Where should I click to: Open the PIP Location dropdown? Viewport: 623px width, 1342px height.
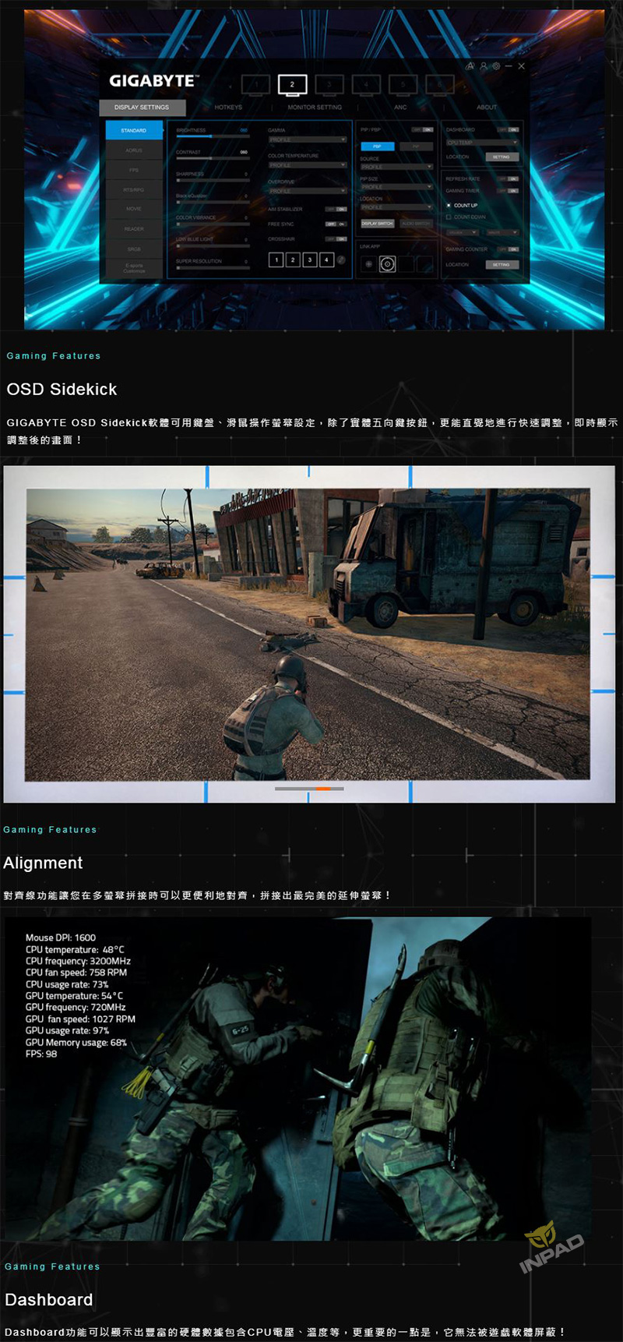click(396, 207)
